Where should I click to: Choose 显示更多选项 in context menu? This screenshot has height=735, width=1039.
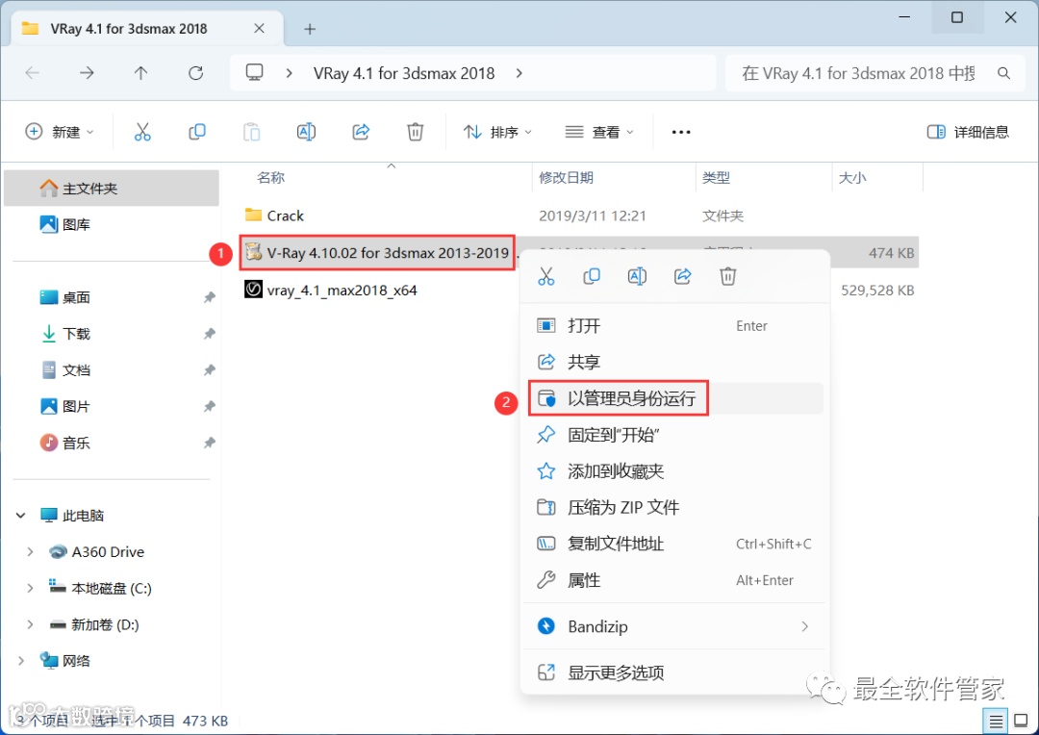(x=675, y=672)
